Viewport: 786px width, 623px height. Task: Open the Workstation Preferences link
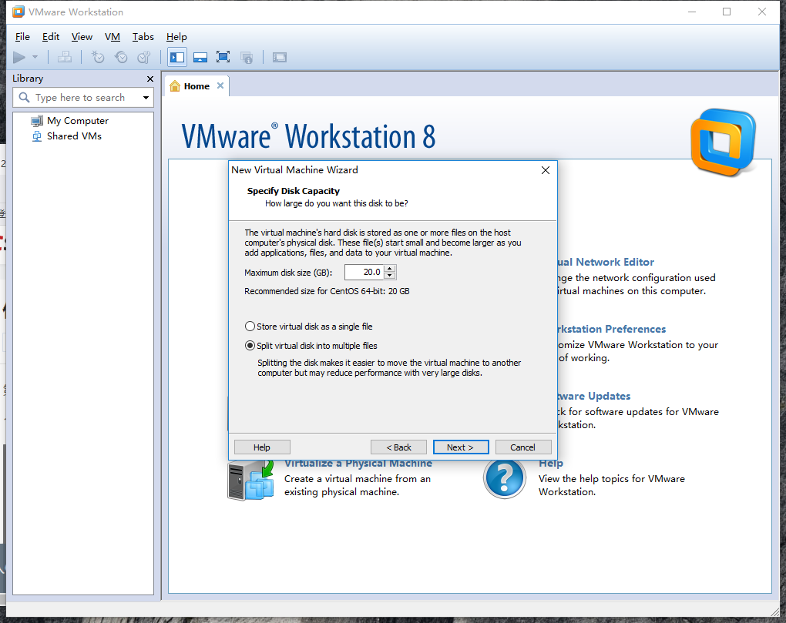pos(612,329)
